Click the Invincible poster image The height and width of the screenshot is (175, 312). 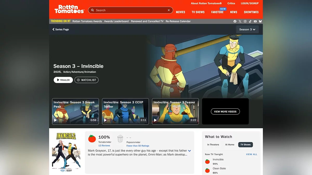66,152
